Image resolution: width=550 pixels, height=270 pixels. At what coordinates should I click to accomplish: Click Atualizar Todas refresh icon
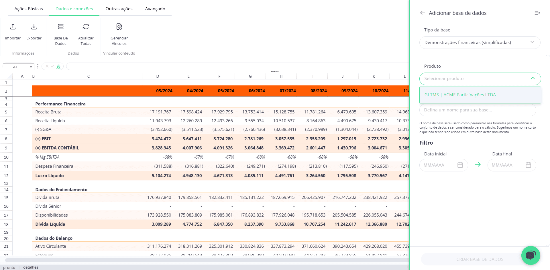(86, 27)
